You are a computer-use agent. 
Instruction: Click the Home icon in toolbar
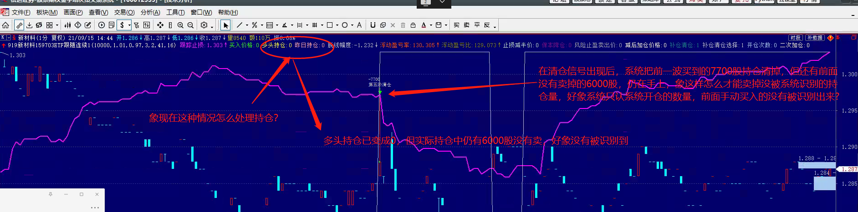pyautogui.click(x=5, y=25)
